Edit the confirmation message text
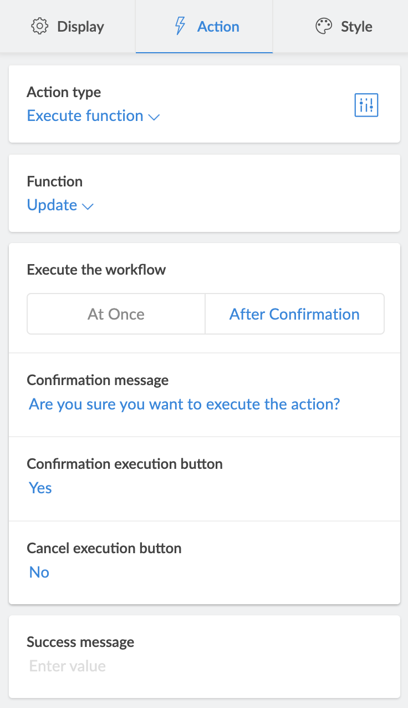The height and width of the screenshot is (708, 408). coord(184,404)
